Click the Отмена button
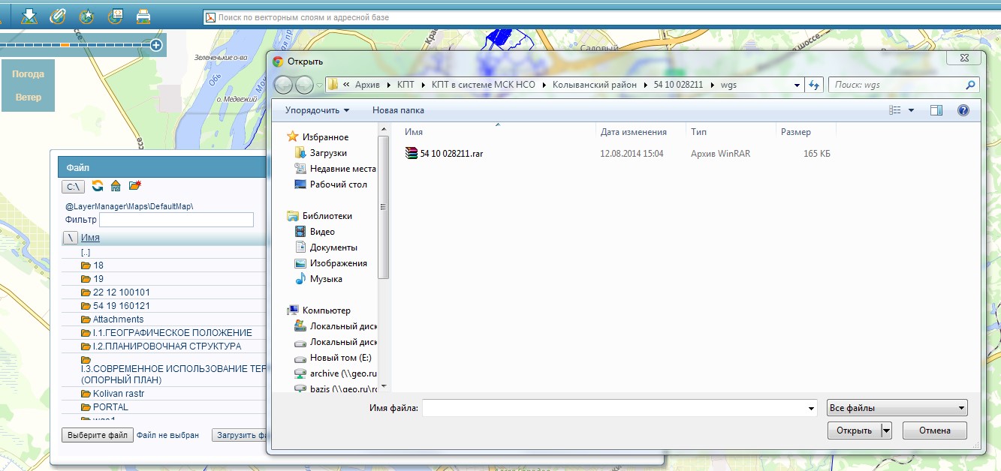1001x471 pixels. coord(934,430)
